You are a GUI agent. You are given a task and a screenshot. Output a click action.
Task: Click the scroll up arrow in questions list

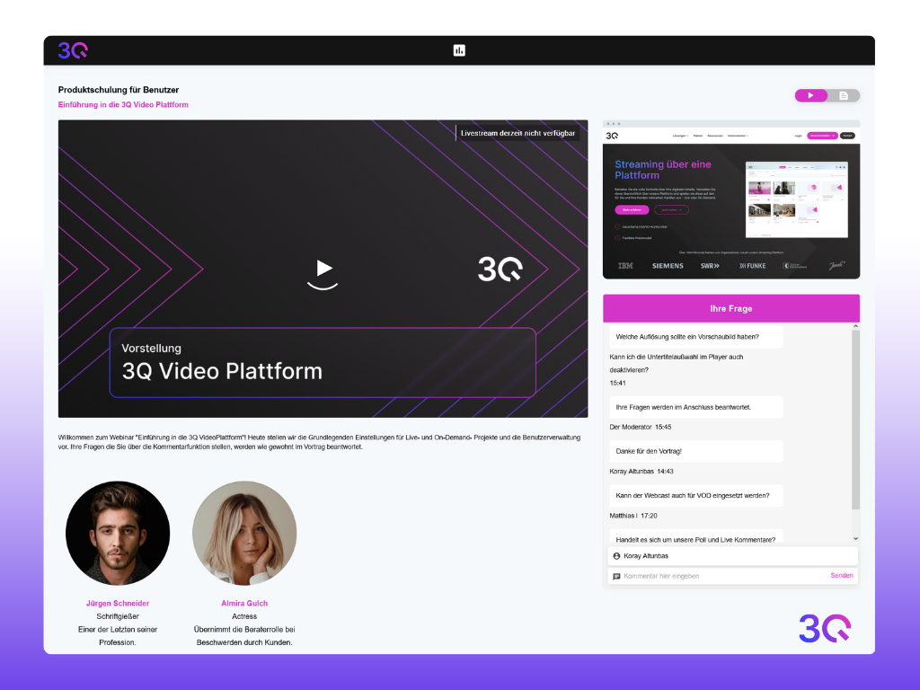pyautogui.click(x=855, y=326)
